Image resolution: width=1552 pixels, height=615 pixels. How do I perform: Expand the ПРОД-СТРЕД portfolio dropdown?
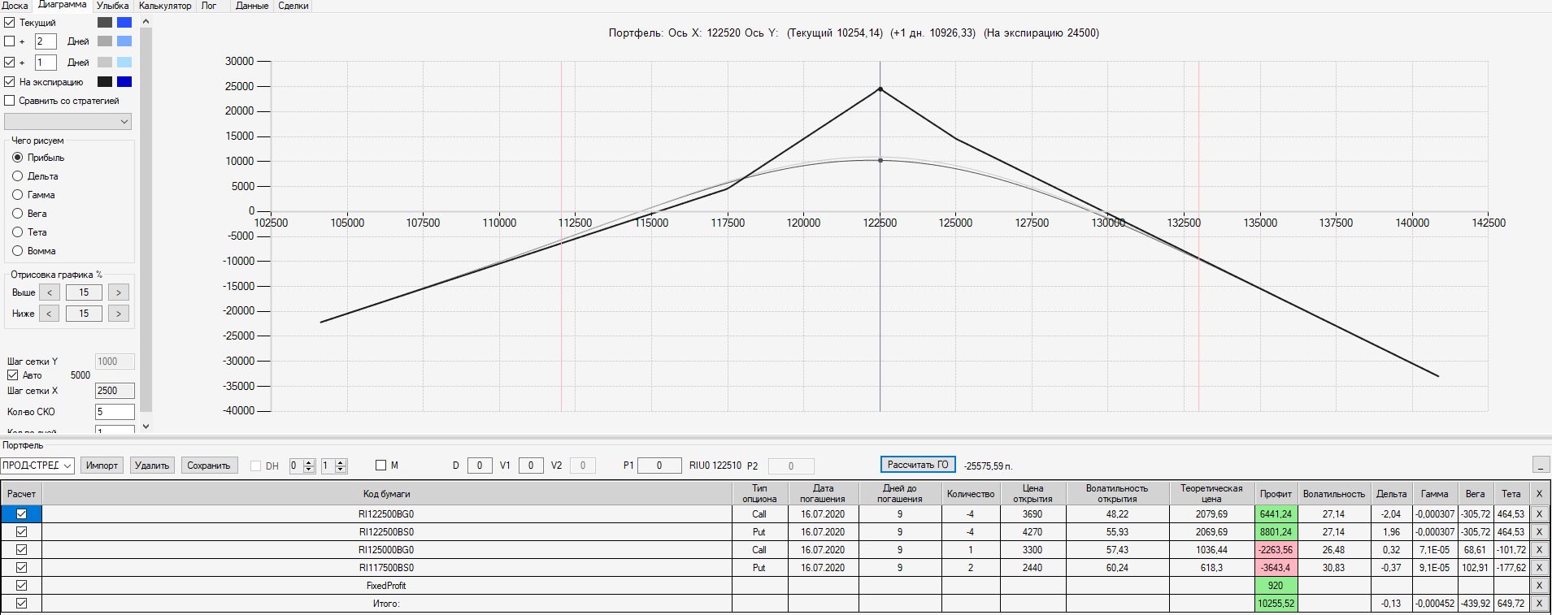click(37, 466)
